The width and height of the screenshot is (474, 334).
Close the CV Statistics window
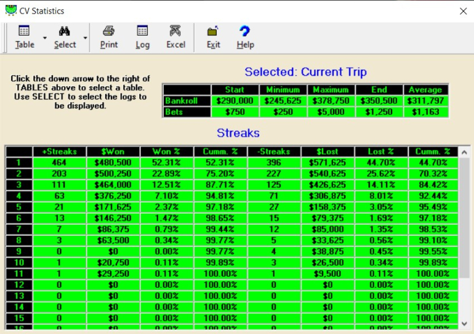pos(463,11)
